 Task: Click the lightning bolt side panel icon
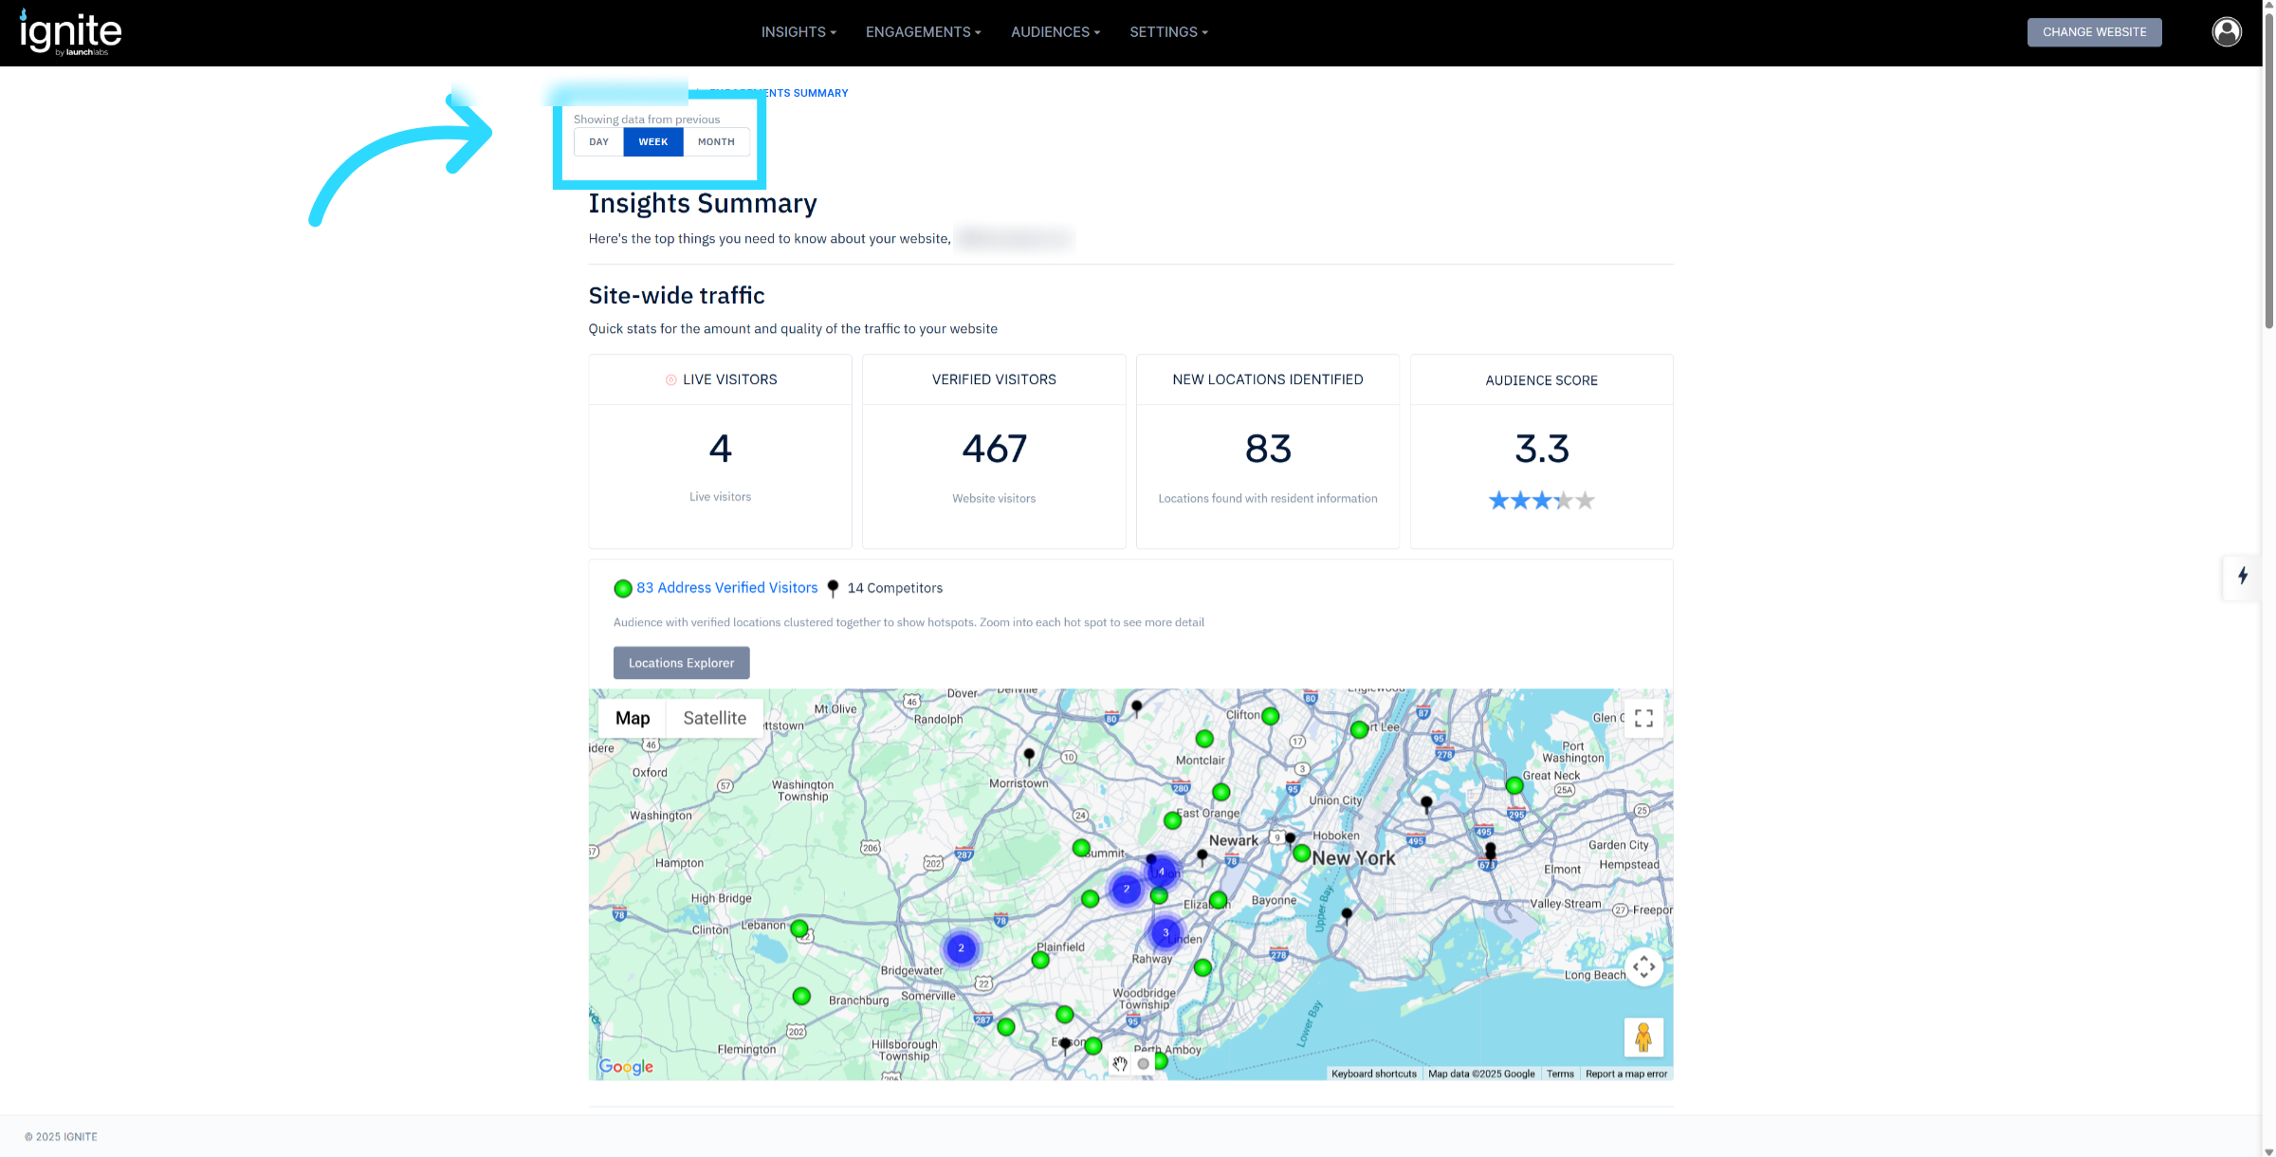tap(2243, 576)
